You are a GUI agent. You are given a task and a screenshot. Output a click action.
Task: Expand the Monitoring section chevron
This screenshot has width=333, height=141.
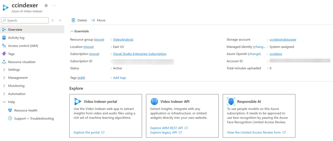[4, 86]
